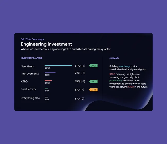Click the 22% (-5) Improvements value
Screen dimensions: 167x144
tap(80, 73)
